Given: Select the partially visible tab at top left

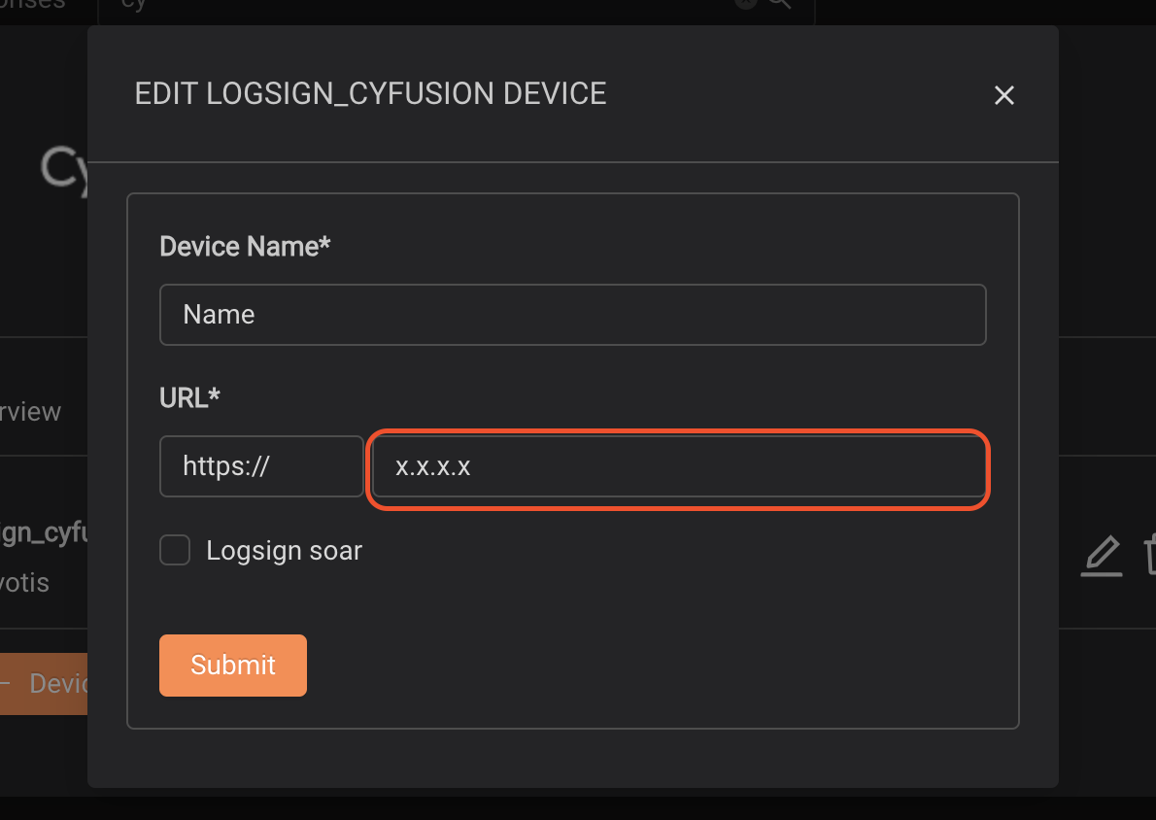Looking at the screenshot, I should [32, 5].
